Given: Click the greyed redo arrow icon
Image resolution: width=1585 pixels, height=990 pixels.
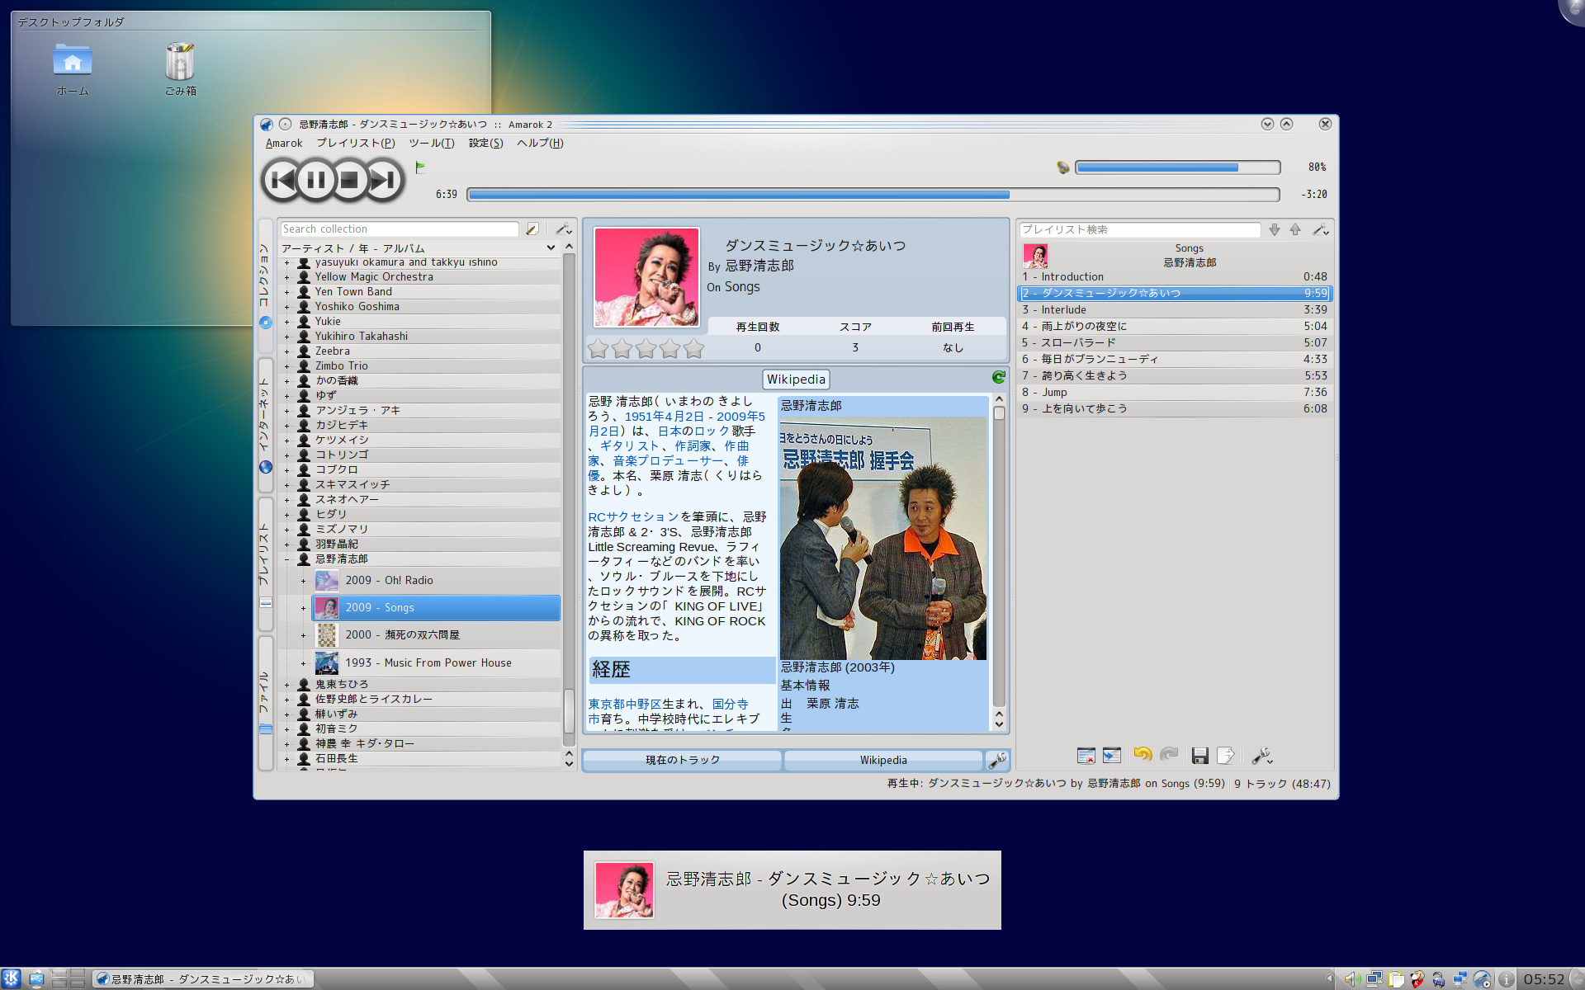Looking at the screenshot, I should pyautogui.click(x=1169, y=755).
